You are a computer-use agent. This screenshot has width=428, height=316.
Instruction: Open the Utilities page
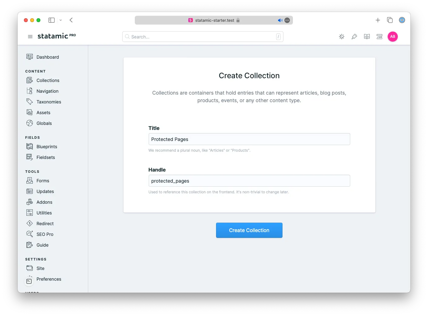[x=44, y=213]
